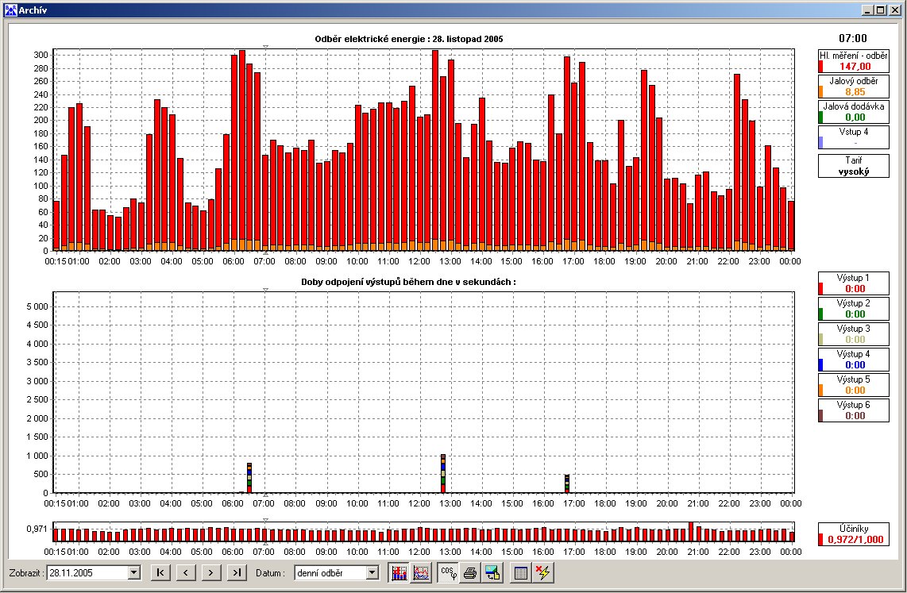Expand the Datum 'denní odběr' dropdown
The width and height of the screenshot is (907, 593).
pos(372,573)
